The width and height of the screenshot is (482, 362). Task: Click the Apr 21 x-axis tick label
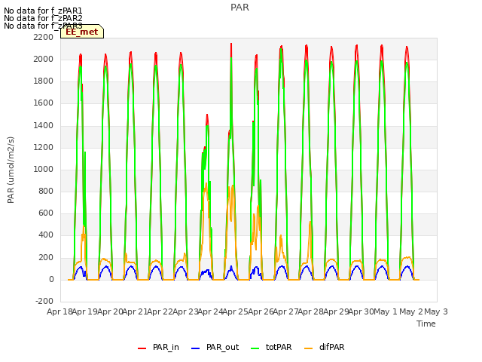point(135,311)
